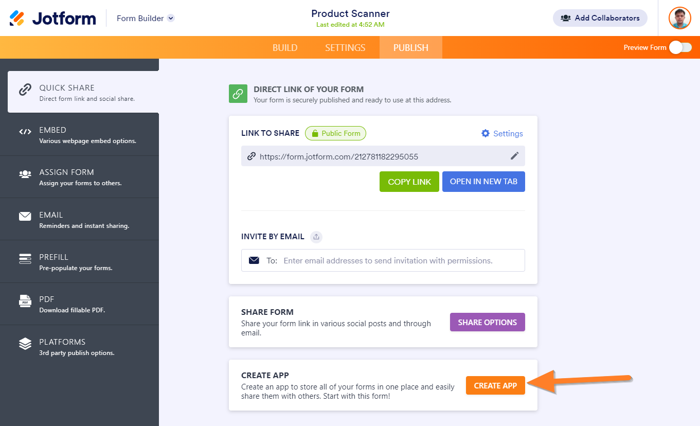Click the pencil icon to edit form link

[514, 156]
